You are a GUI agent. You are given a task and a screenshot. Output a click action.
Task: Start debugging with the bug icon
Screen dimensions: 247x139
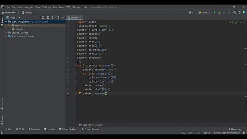tap(220, 12)
